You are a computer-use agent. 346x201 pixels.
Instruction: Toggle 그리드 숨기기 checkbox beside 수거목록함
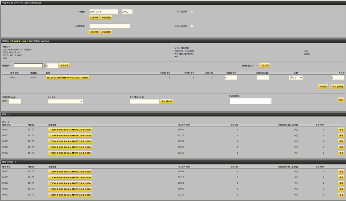point(192,26)
